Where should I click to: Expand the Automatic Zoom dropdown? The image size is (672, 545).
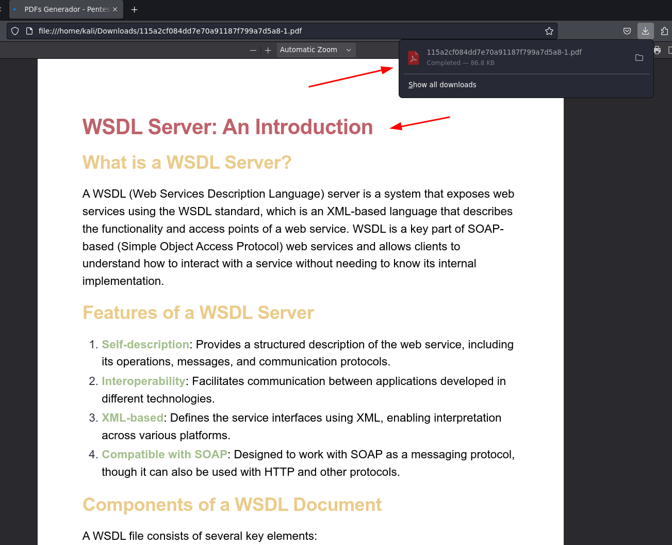tap(316, 50)
